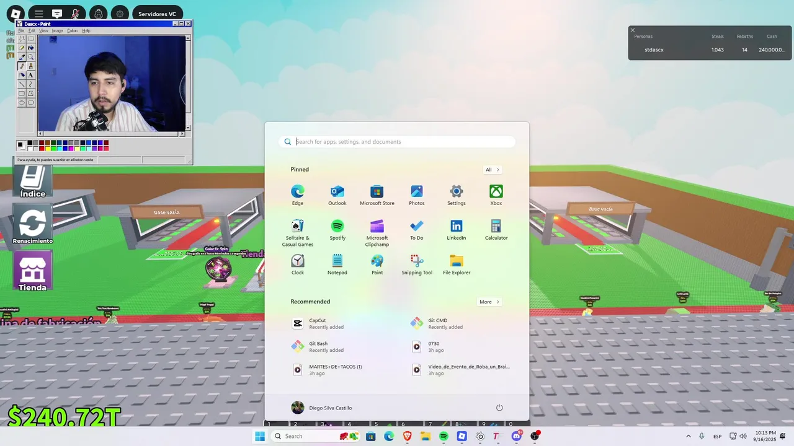The height and width of the screenshot is (446, 794).
Task: Open Settings from the pinned section
Action: pyautogui.click(x=457, y=195)
